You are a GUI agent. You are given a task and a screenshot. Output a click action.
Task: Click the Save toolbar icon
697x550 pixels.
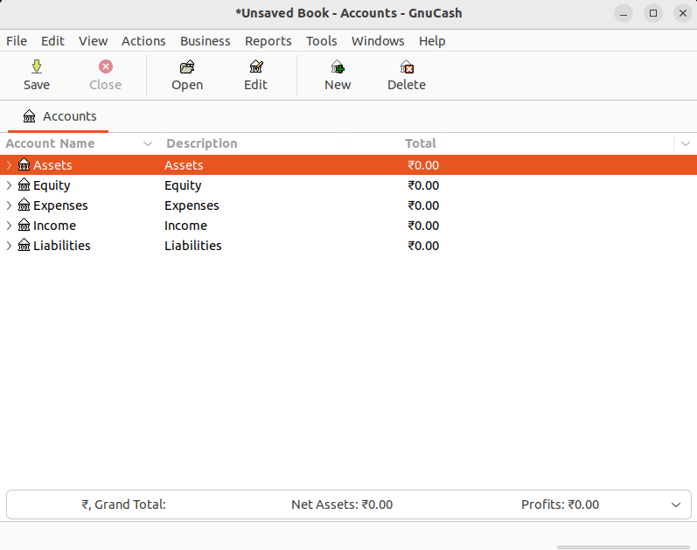click(x=37, y=66)
